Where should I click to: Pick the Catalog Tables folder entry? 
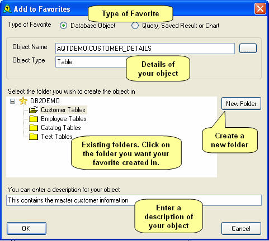coord(61,128)
